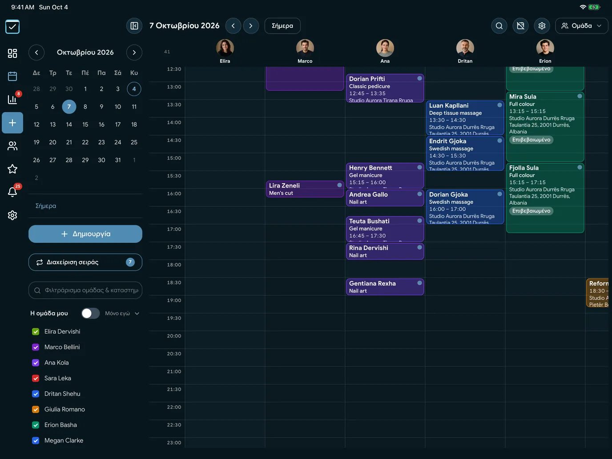Image resolution: width=612 pixels, height=459 pixels.
Task: Open the reports chart icon with badge
Action: [x=12, y=100]
